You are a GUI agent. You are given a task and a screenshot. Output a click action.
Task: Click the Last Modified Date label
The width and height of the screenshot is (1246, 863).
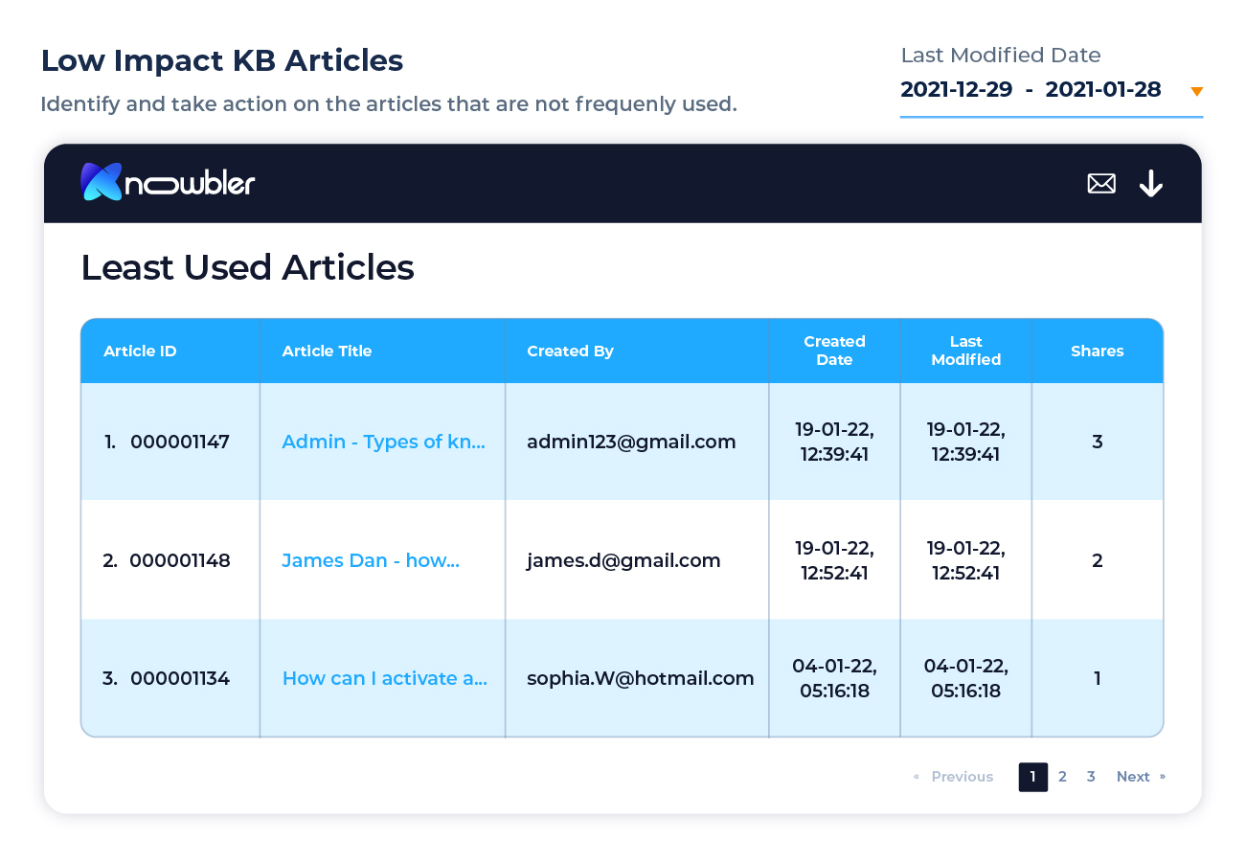(x=1001, y=56)
